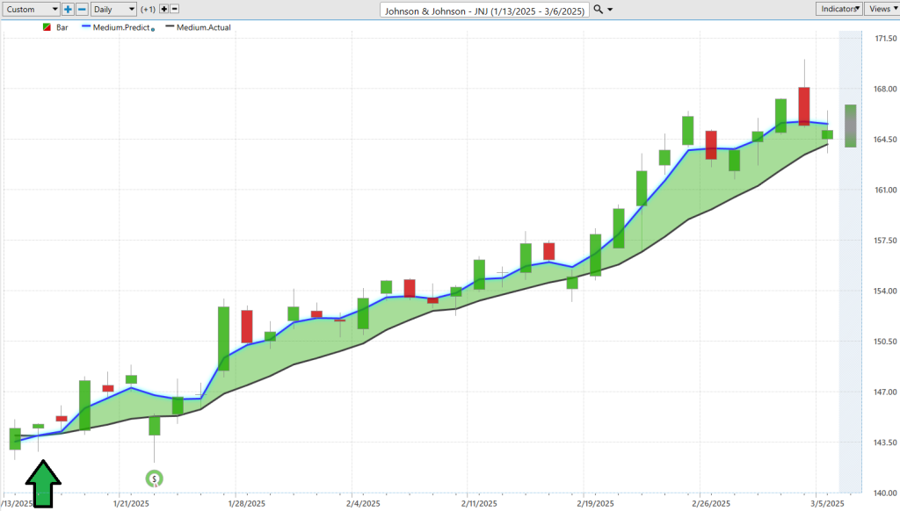Click the 140.00 price axis label
900x511 pixels.
[886, 493]
